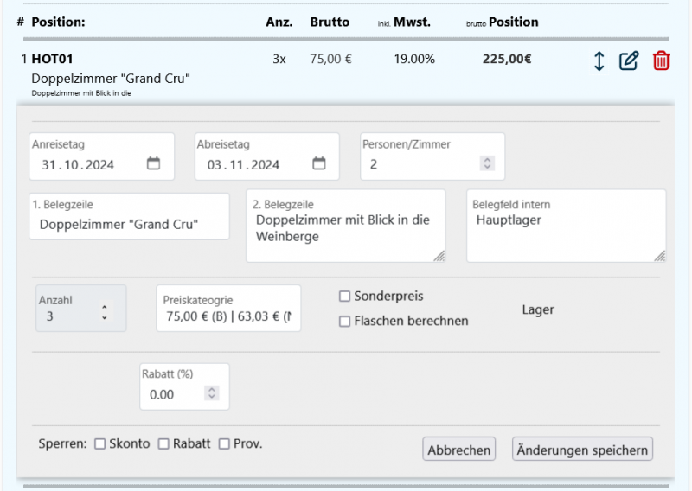
Task: Check the Rabatt lock checkbox
Action: tap(163, 444)
